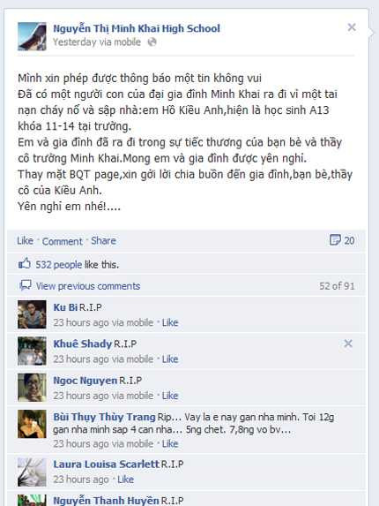Like Ngoc Nguyen's comment

[x=170, y=396]
